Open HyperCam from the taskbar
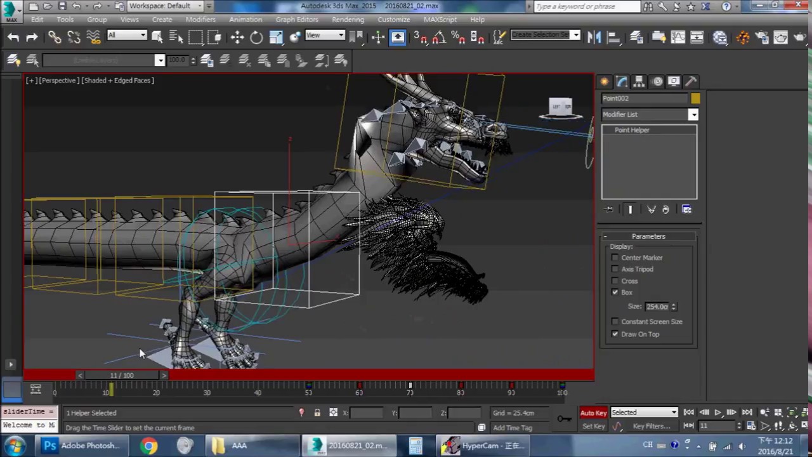This screenshot has width=812, height=457. pos(484,446)
